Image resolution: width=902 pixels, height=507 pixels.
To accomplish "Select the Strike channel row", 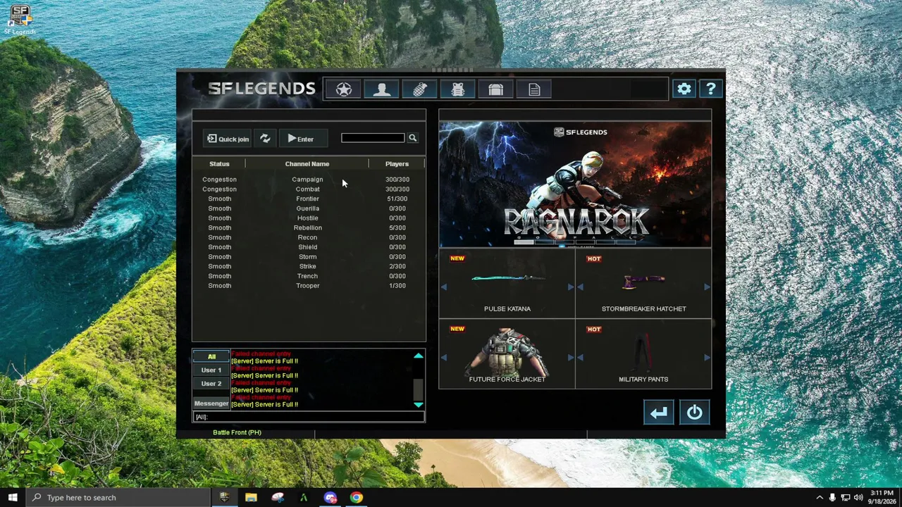I will (309, 266).
